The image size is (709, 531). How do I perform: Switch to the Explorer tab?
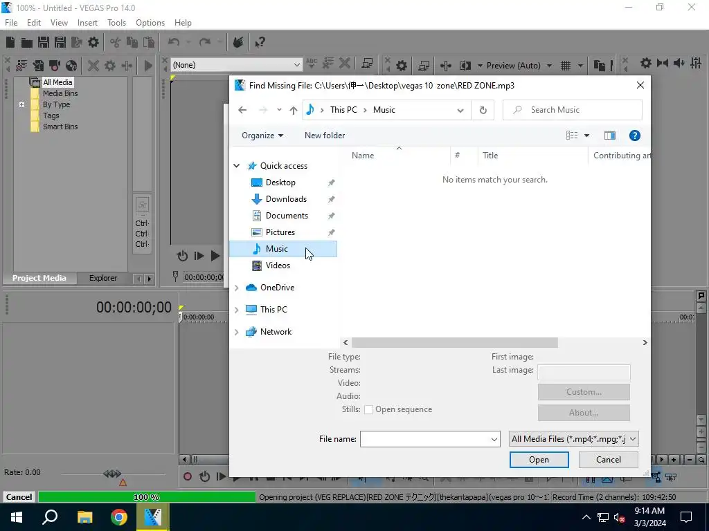(x=103, y=278)
